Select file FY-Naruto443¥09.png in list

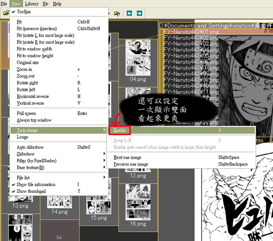191,80
